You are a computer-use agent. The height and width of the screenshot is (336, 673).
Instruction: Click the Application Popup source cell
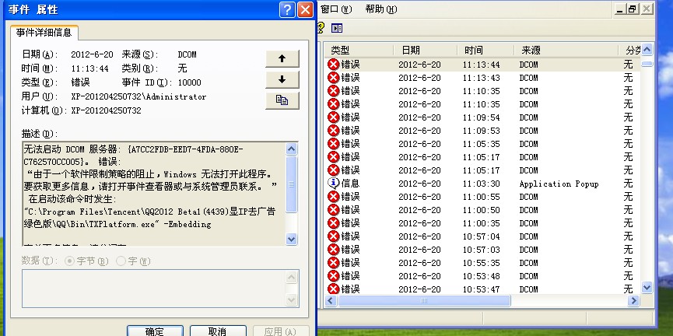[x=559, y=184]
